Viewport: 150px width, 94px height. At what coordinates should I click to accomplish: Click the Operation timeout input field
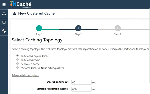pos(81,82)
